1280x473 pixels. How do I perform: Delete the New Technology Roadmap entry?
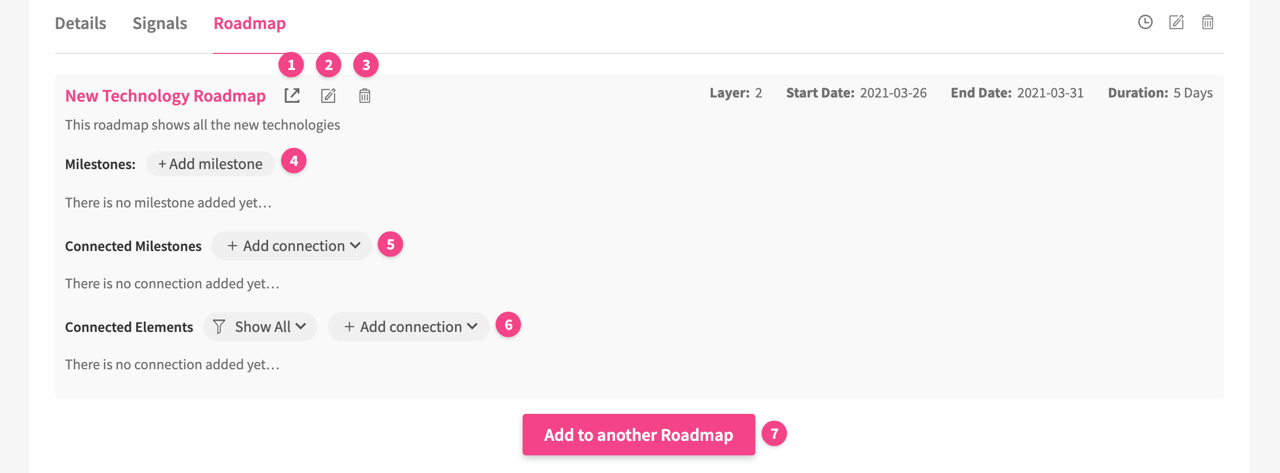tap(365, 95)
